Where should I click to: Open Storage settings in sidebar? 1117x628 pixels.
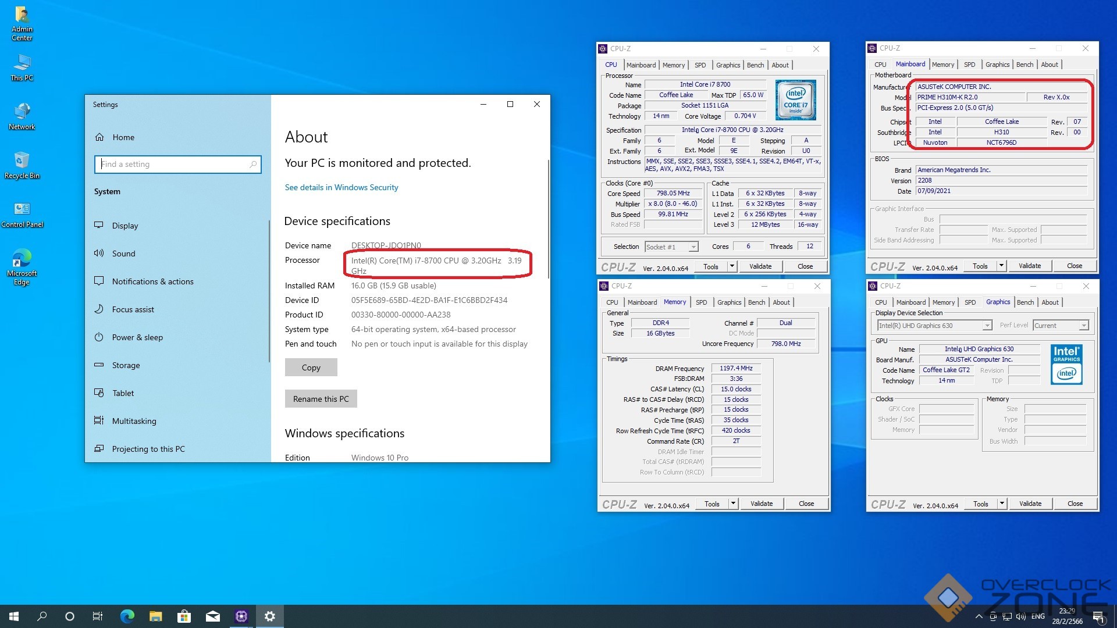126,365
